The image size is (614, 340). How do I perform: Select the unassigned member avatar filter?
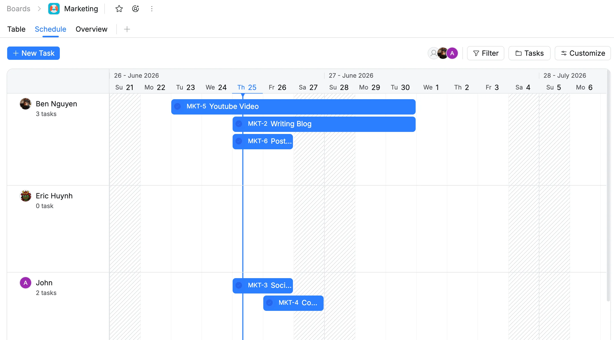(434, 53)
